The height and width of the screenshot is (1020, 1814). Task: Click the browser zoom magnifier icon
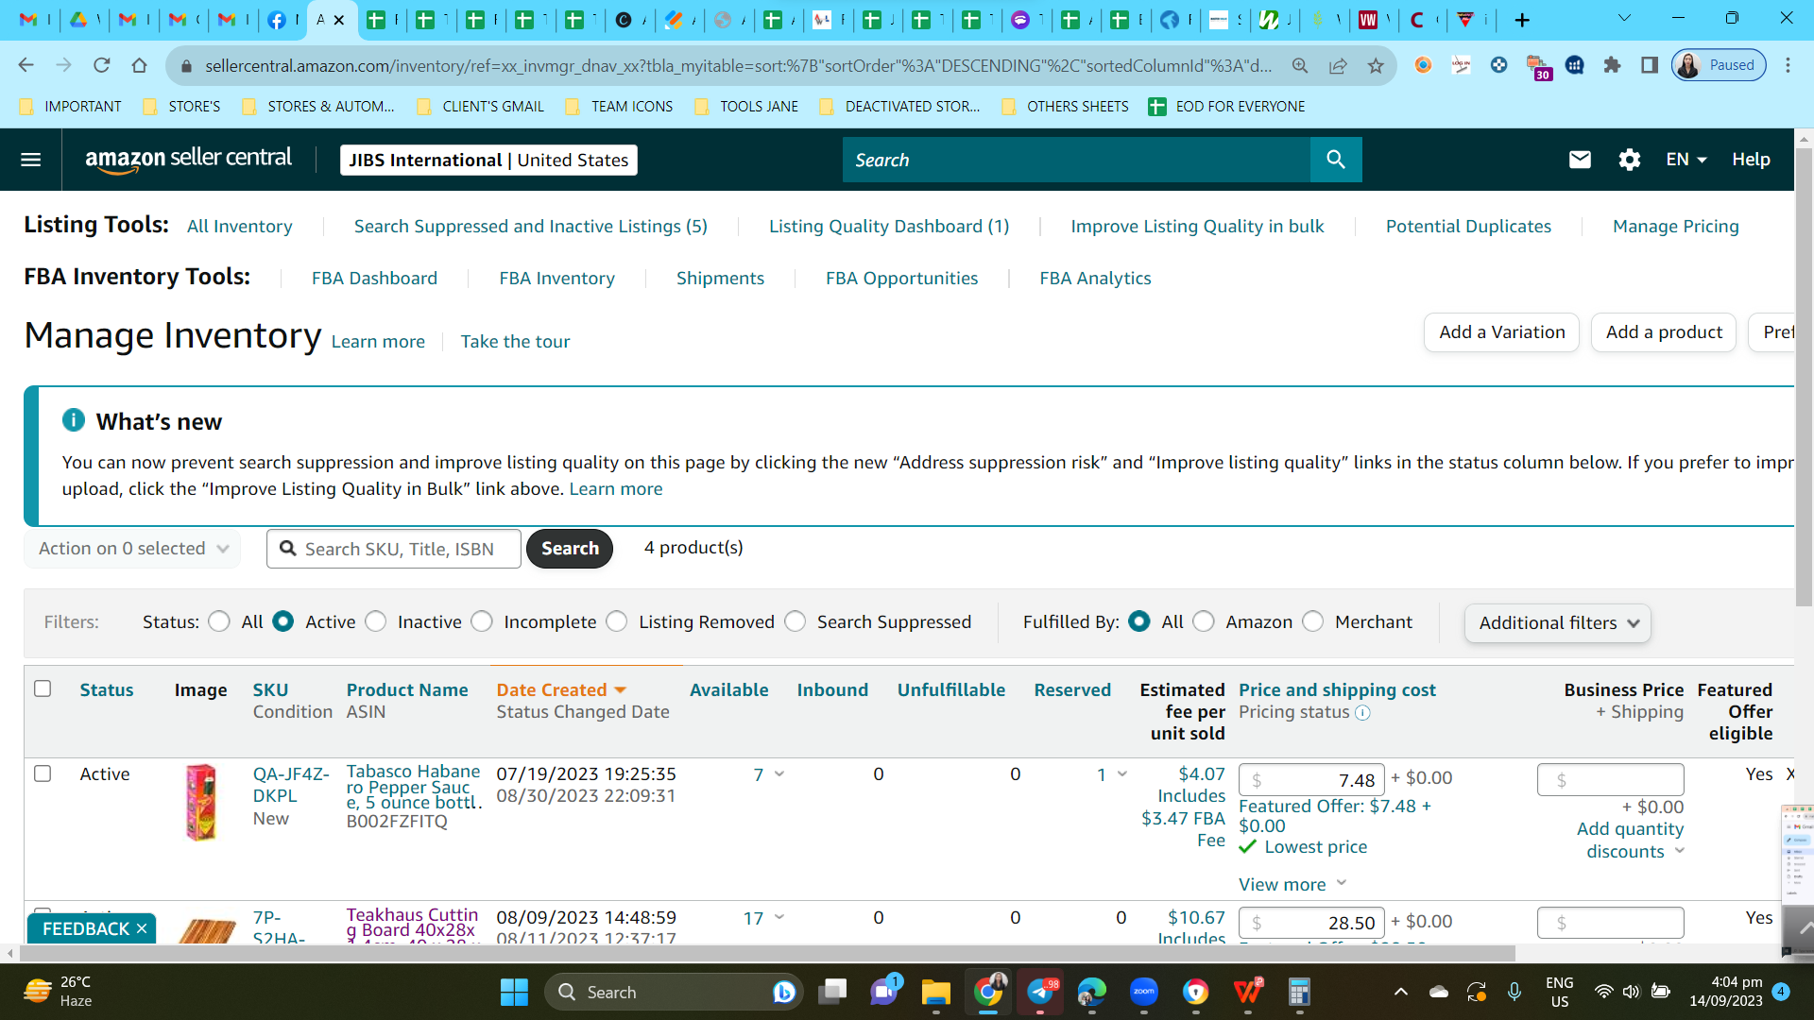pyautogui.click(x=1300, y=65)
